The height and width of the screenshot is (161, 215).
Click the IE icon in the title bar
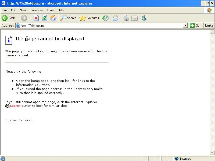[x=3, y=3]
